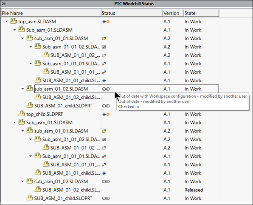Click the blue plus status of first SUB_ASM_01_01_child.SL...
The image size is (253, 205).
click(104, 81)
